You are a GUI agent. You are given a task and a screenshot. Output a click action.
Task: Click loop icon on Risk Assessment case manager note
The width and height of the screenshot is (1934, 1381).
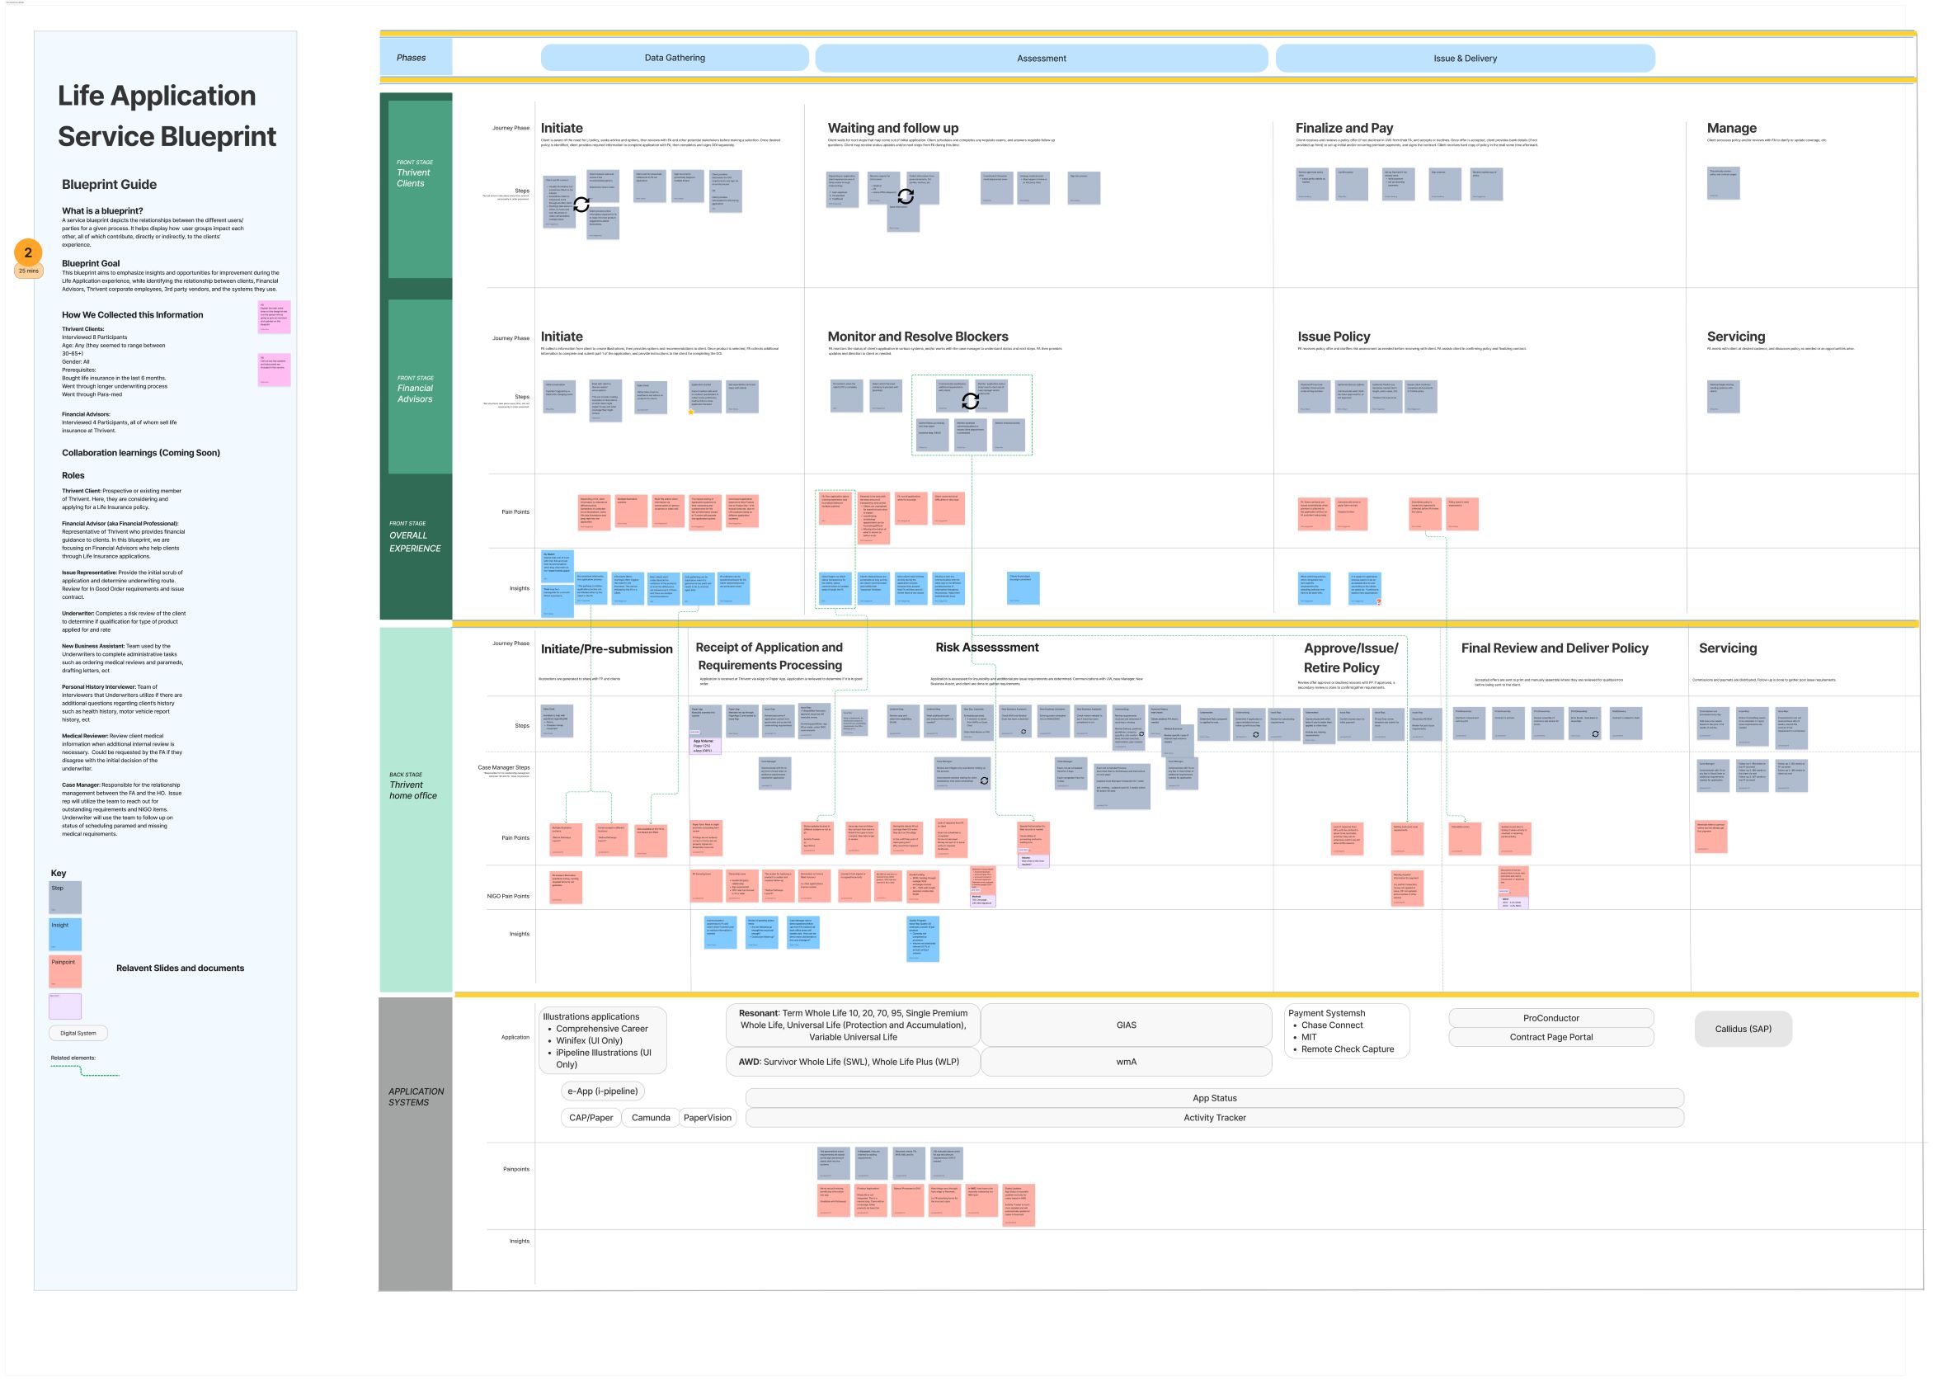(985, 780)
